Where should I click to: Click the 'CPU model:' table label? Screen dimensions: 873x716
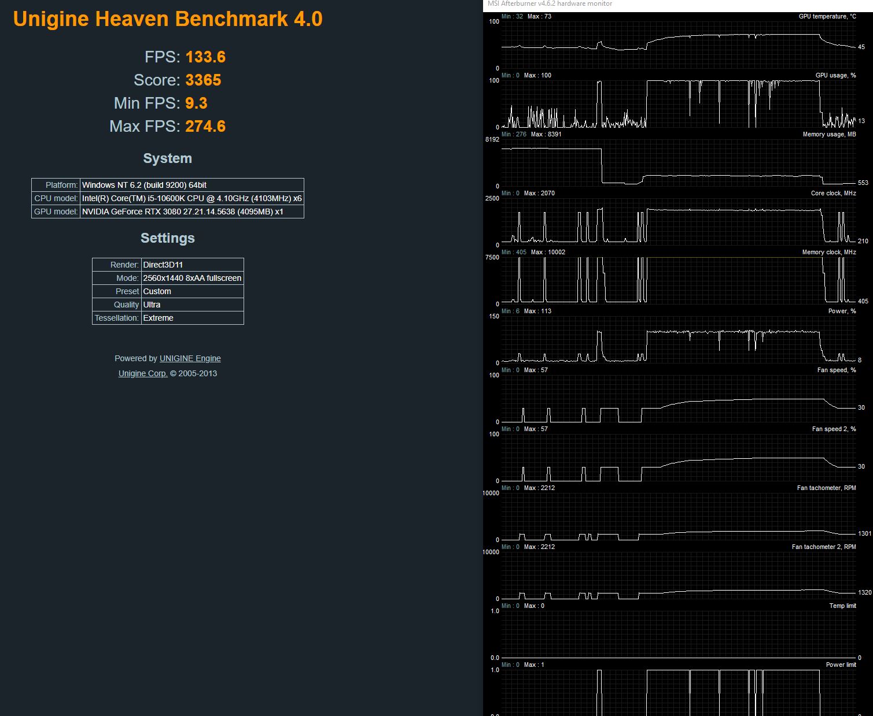pyautogui.click(x=56, y=198)
